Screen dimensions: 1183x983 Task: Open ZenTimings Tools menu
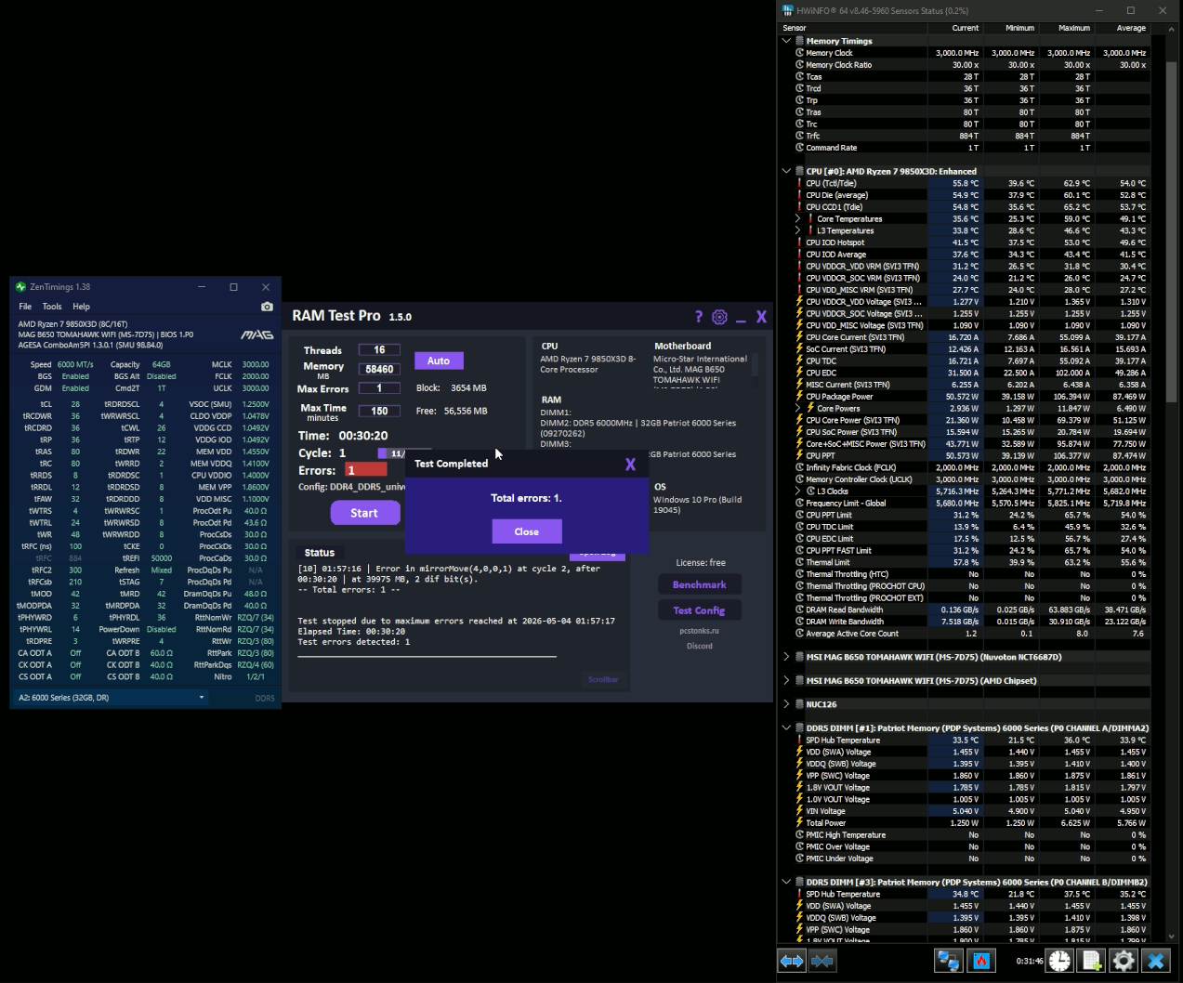[x=52, y=306]
